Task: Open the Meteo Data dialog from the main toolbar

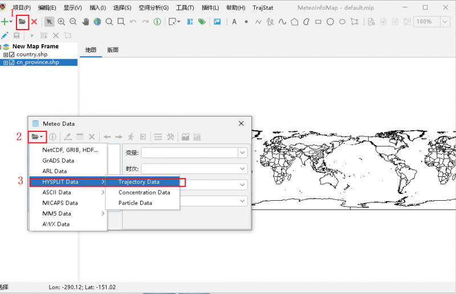Action: (x=22, y=22)
